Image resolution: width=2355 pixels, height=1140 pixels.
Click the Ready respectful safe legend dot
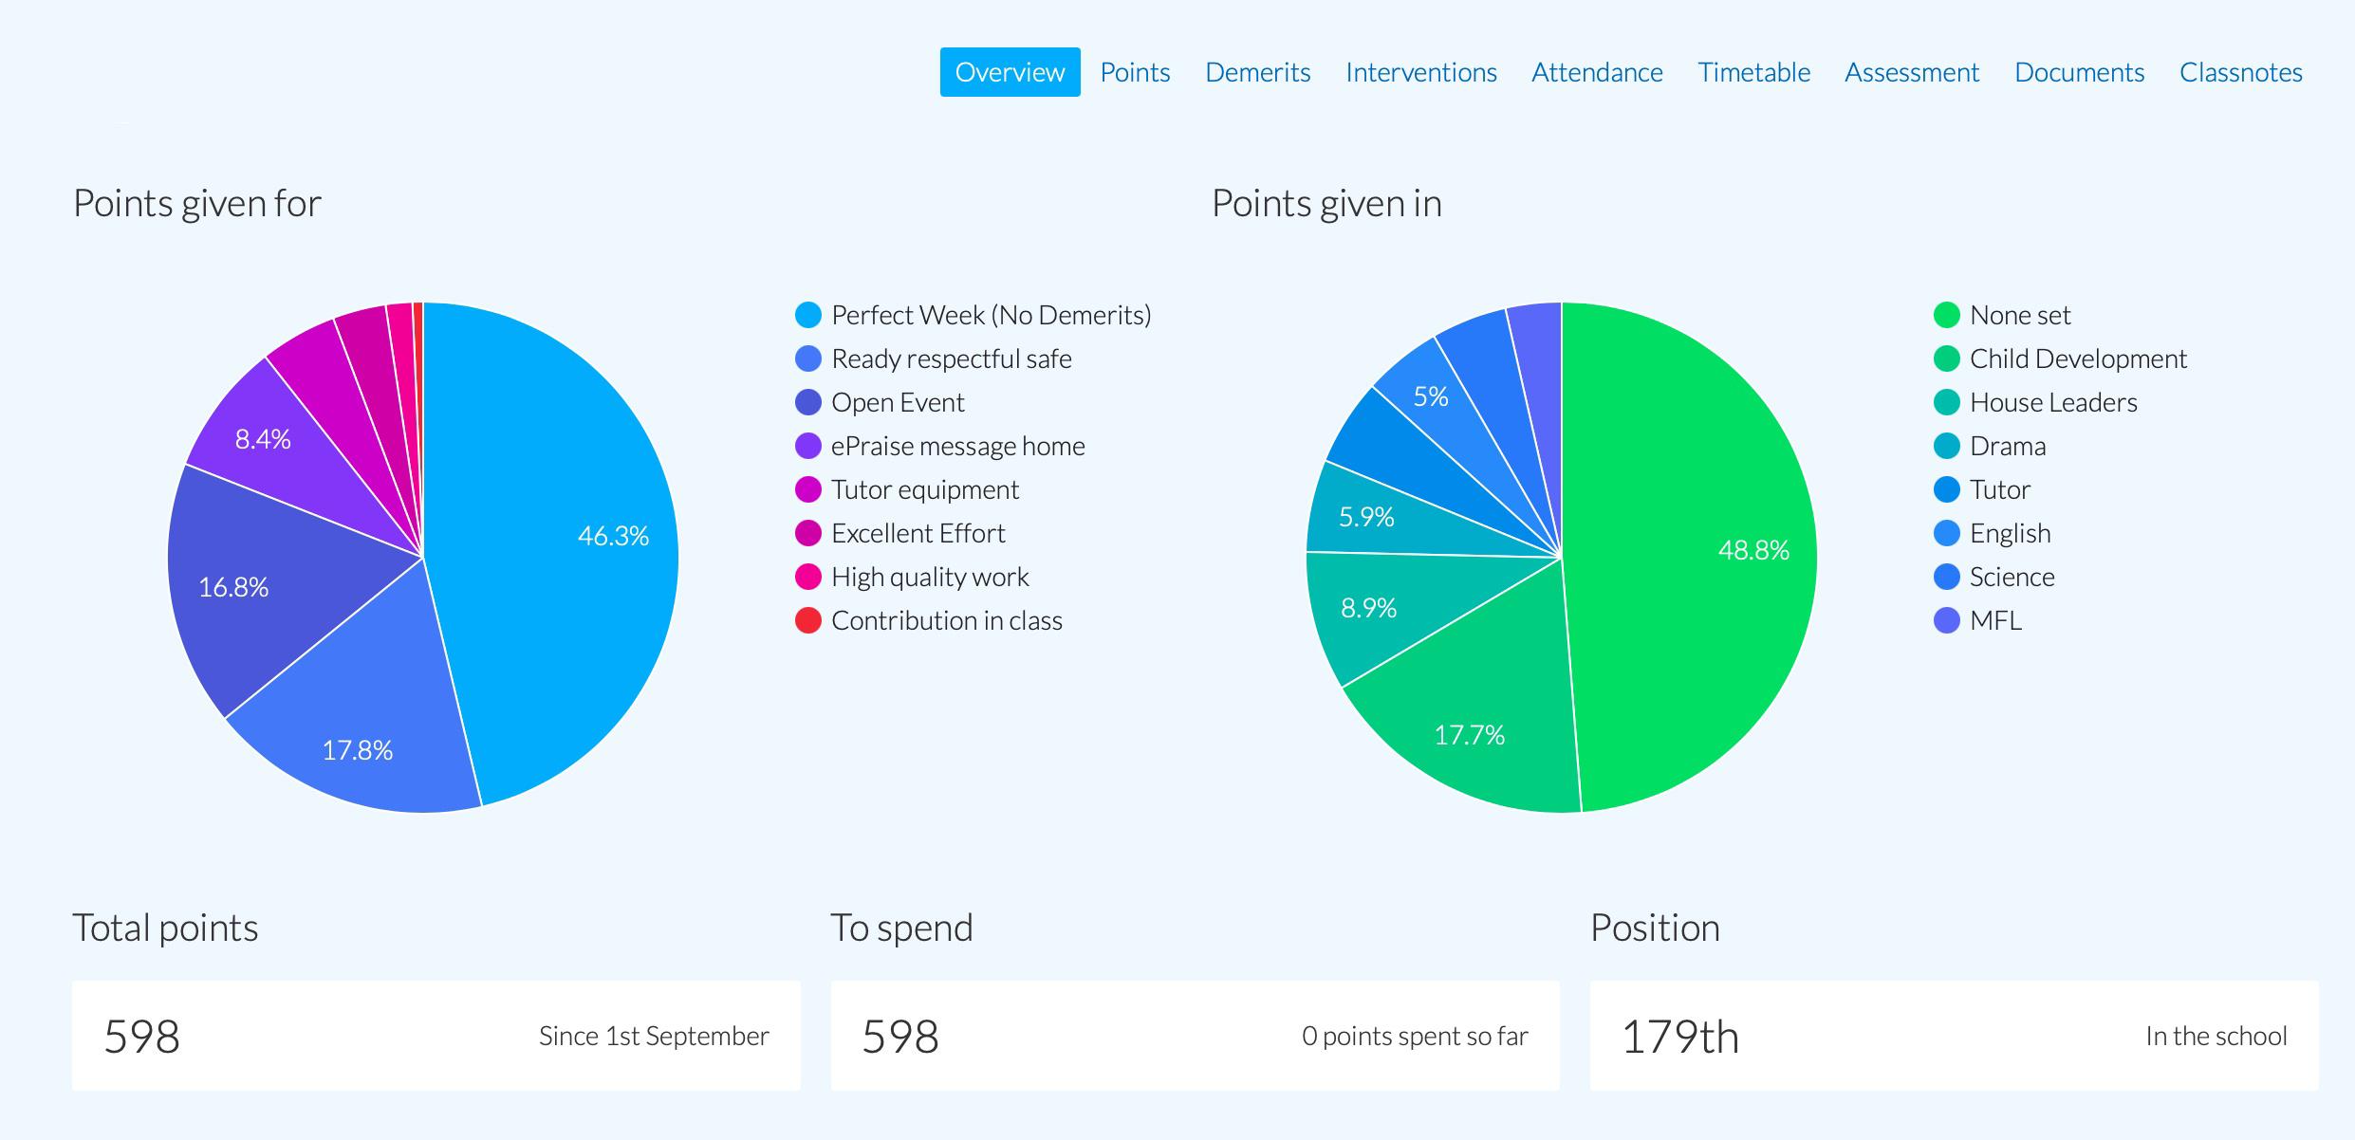pos(807,358)
